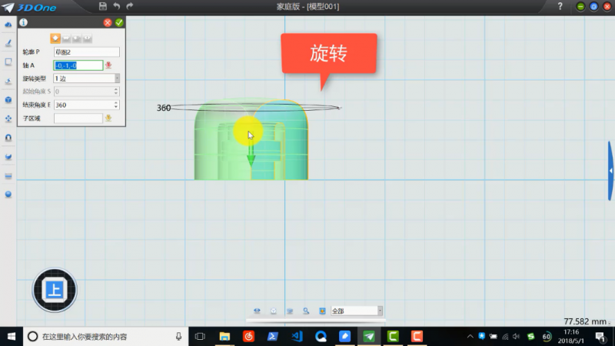Image resolution: width=615 pixels, height=346 pixels.
Task: Click the Save icon in the title bar
Action: pos(103,6)
